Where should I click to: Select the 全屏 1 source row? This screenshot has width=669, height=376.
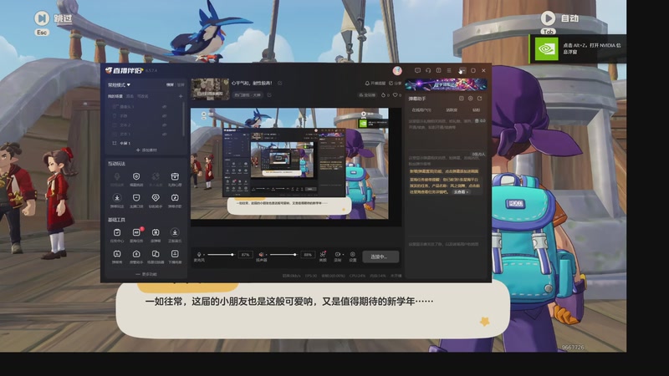(x=145, y=143)
